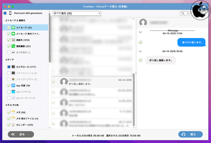Uncheck the App Photos (79) checkbox
Viewport: 211px width, 143px height.
pyautogui.click(x=9, y=85)
